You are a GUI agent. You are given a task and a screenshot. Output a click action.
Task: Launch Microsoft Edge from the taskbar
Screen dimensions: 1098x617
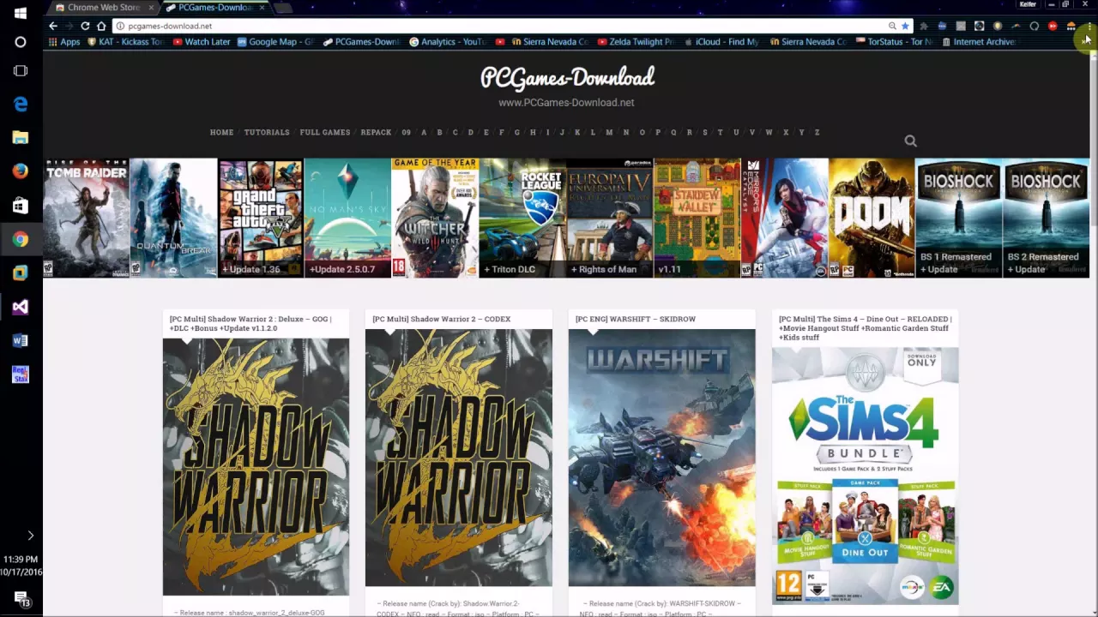21,104
